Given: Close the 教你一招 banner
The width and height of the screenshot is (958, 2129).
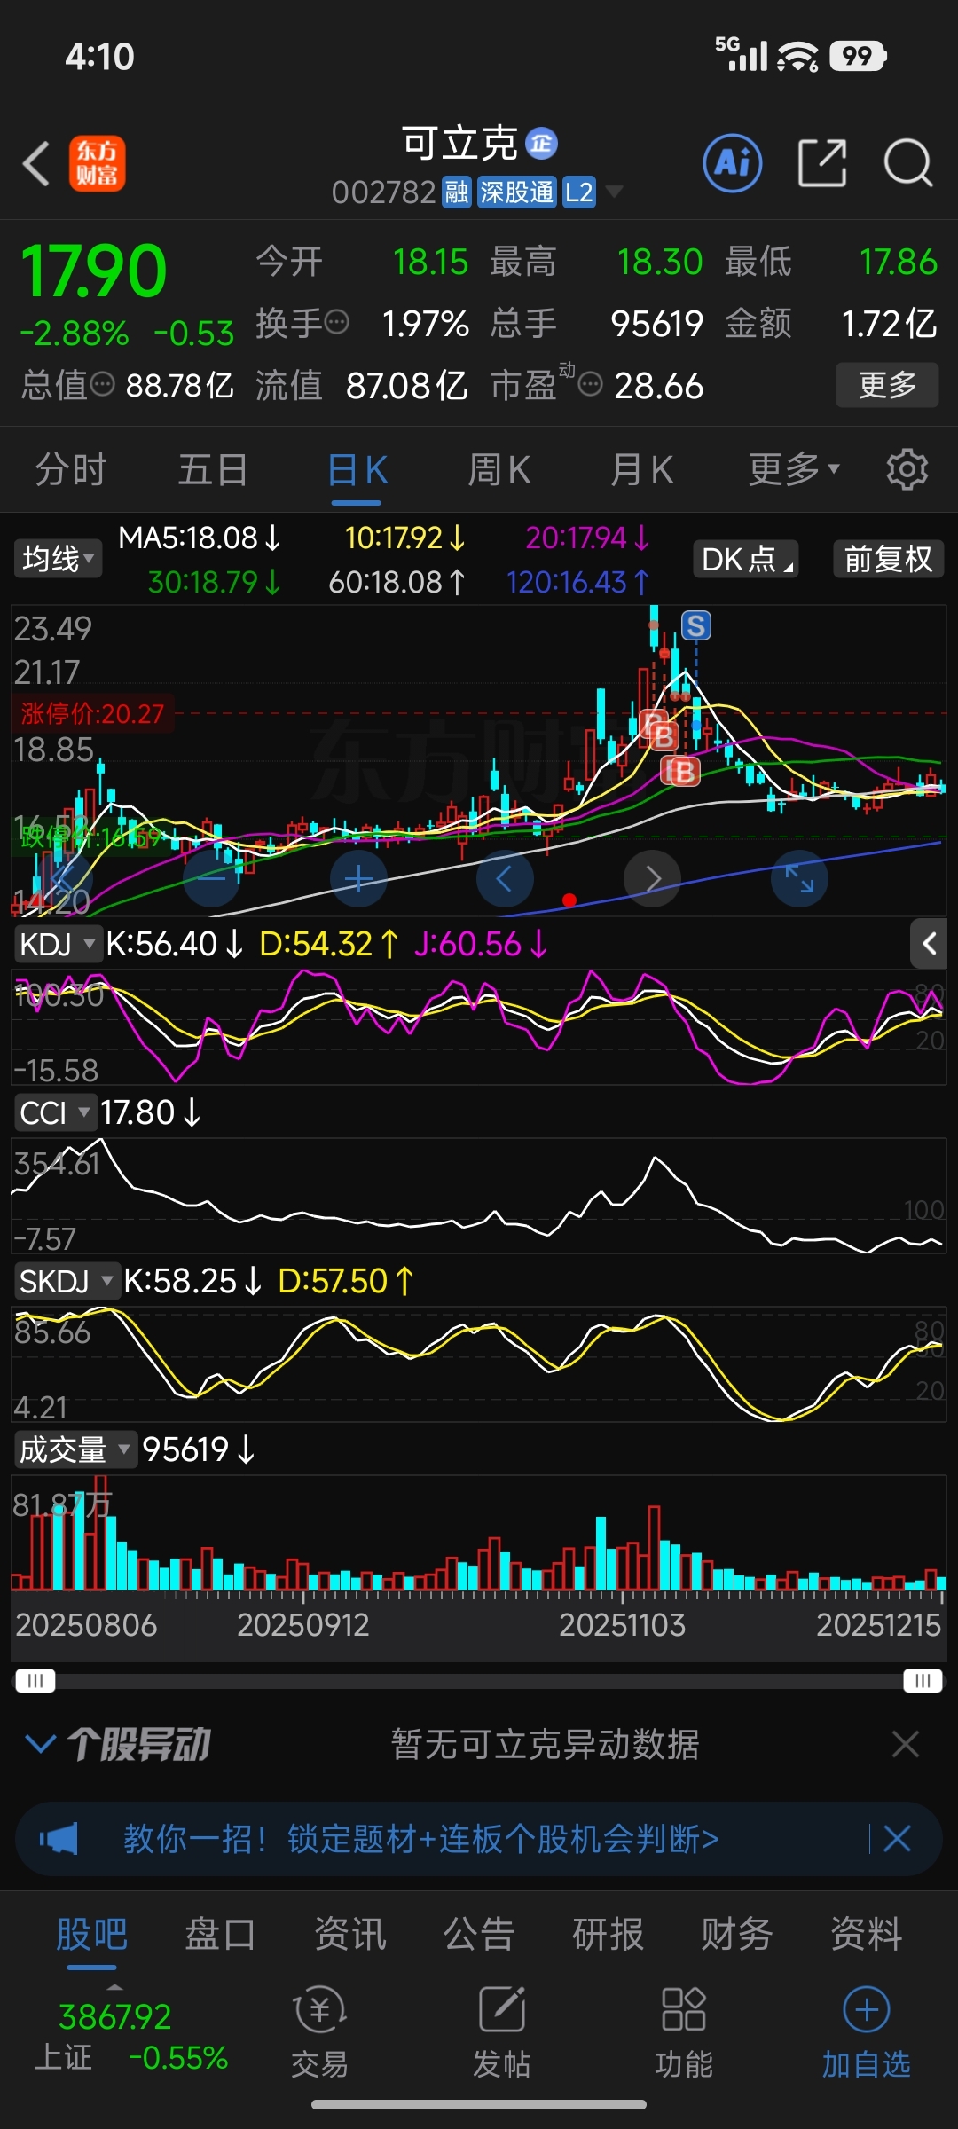Looking at the screenshot, I should pyautogui.click(x=897, y=1839).
